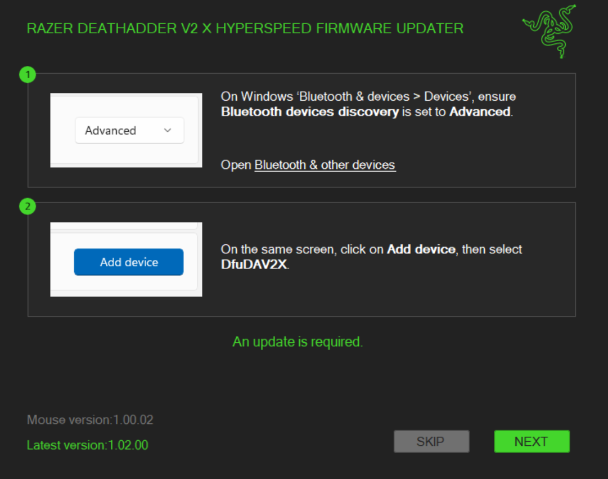This screenshot has width=608, height=479.
Task: Open the Bluetooth & other devices link
Action: (325, 165)
